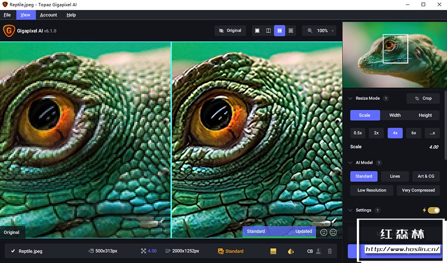The image size is (447, 263).
Task: Delete Reptile.jpeg with trash icon
Action: (330, 251)
